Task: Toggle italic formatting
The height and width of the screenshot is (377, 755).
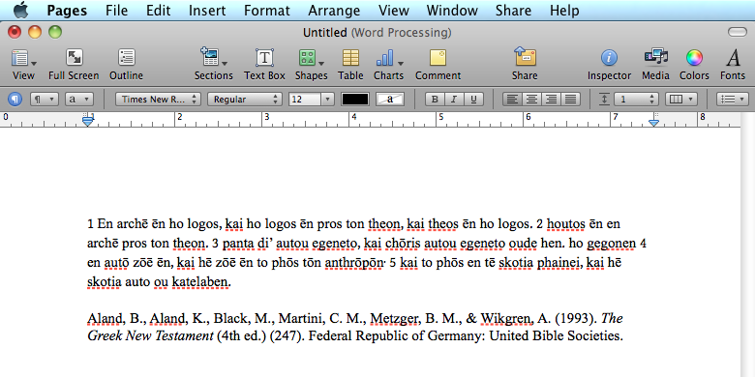Action: 454,99
